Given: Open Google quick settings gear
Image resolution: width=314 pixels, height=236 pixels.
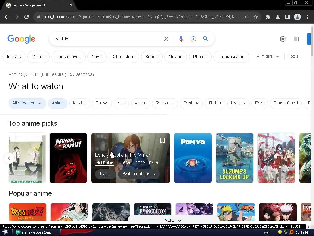Looking at the screenshot, I should (282, 39).
